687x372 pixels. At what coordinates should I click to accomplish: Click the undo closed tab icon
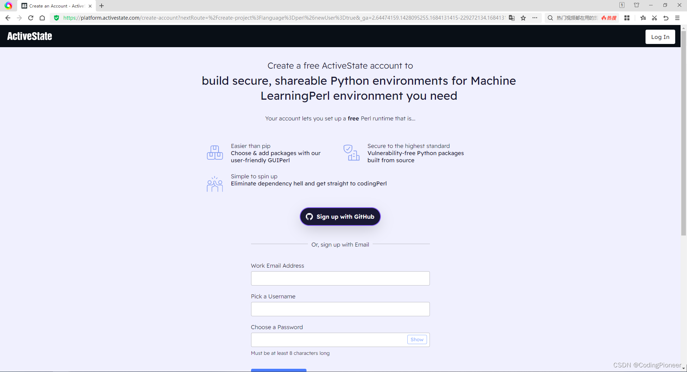click(x=666, y=18)
